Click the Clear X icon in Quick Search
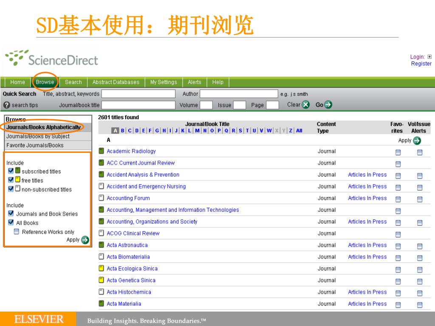The image size is (435, 326). point(305,105)
